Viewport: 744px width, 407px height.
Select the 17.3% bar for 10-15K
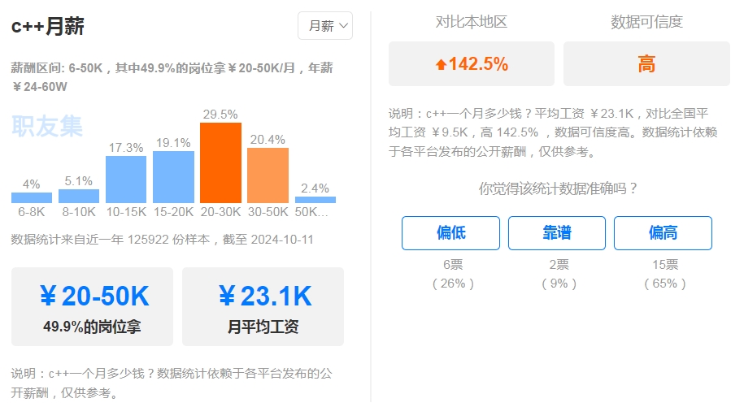click(x=126, y=179)
